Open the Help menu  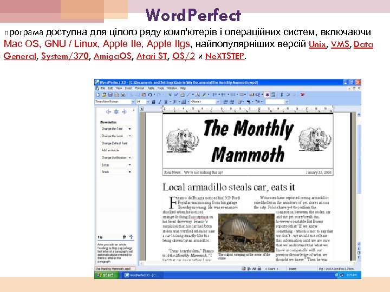(183, 88)
